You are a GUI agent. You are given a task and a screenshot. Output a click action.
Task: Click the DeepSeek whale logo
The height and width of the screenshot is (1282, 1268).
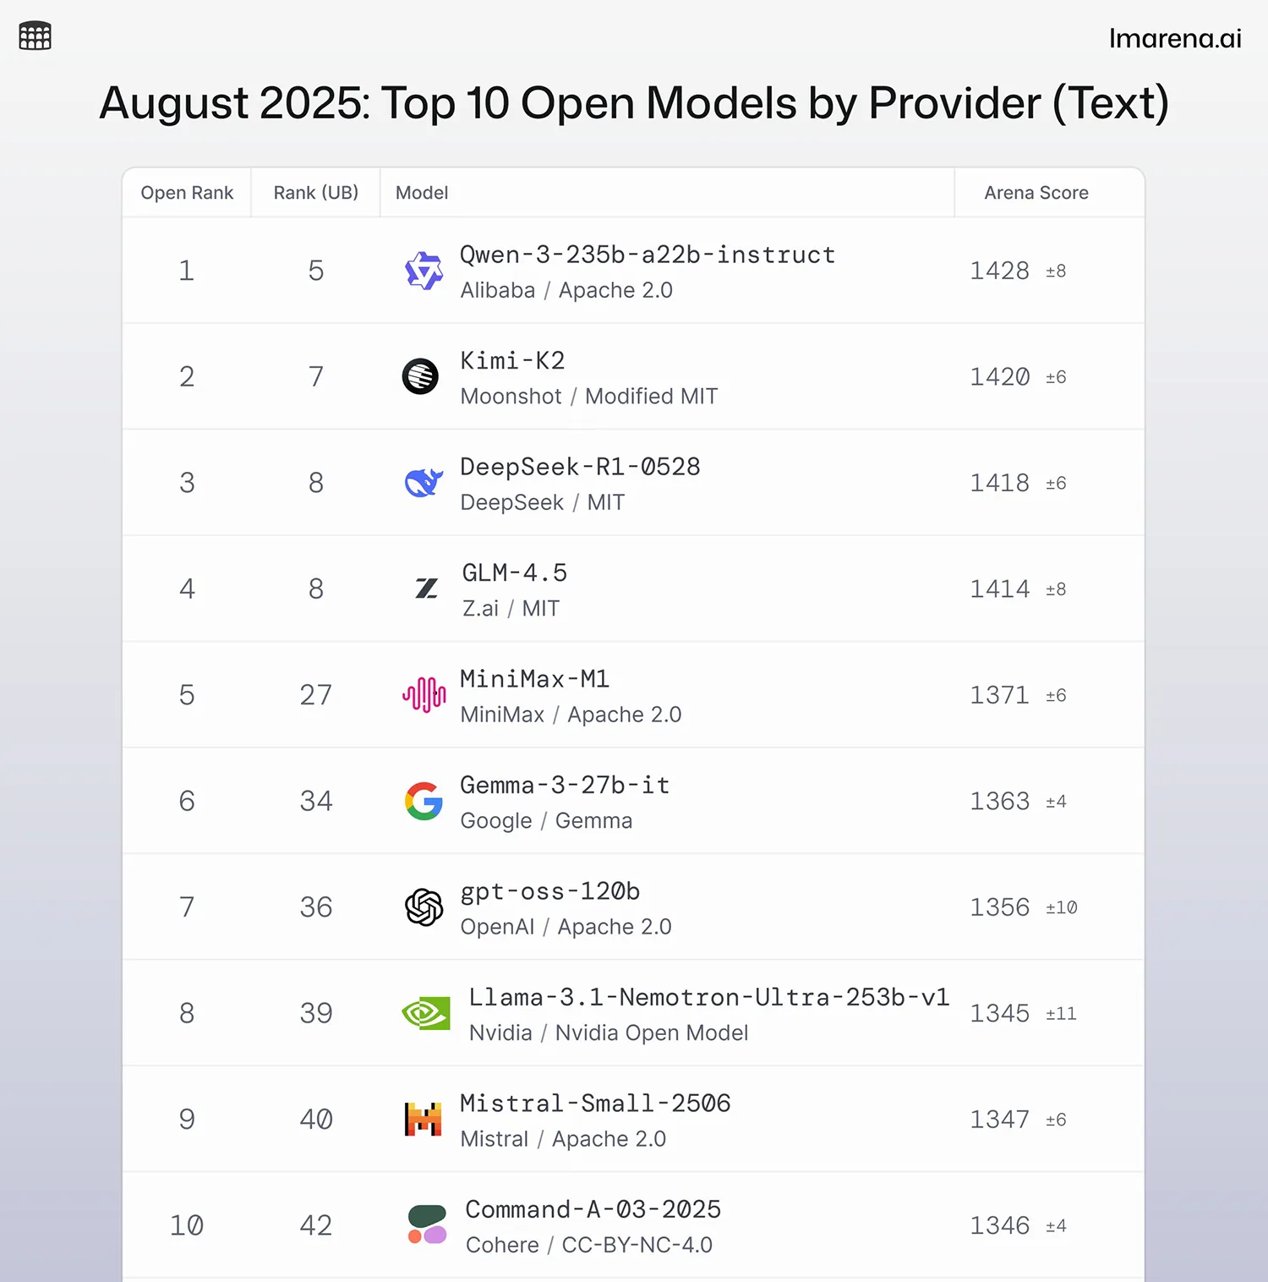424,482
